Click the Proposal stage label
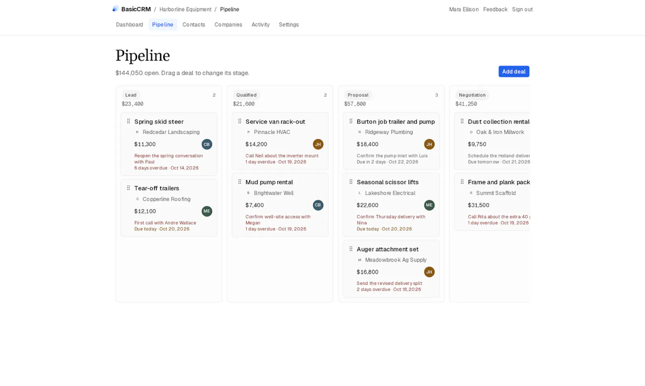Screen dimensions: 645x386 click(358, 95)
